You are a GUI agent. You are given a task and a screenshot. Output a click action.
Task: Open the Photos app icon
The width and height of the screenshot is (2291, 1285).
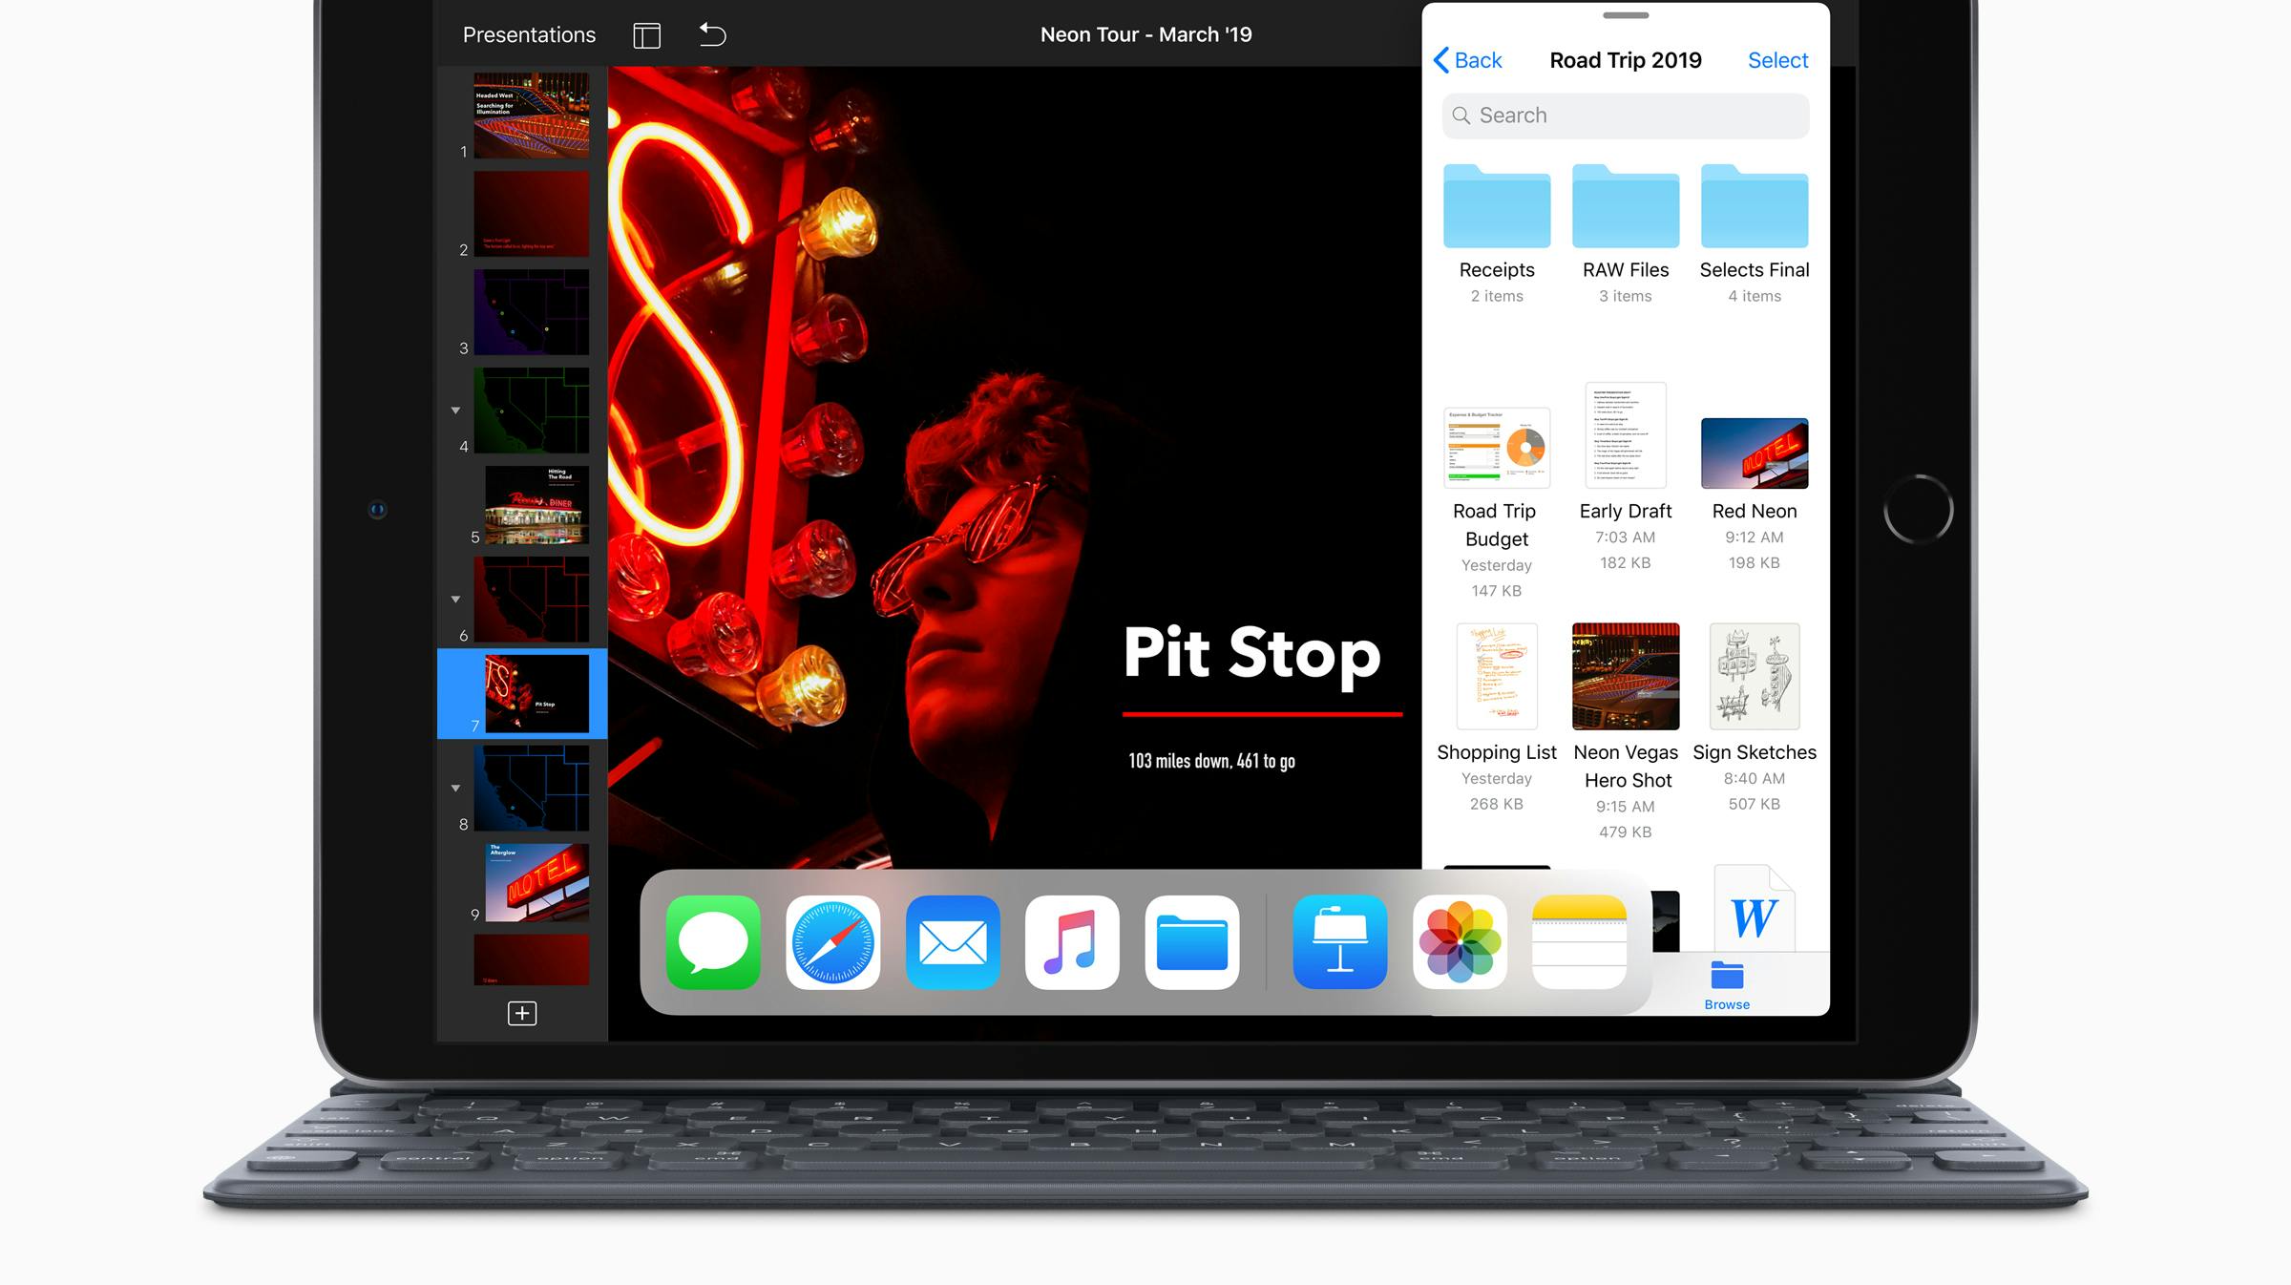pyautogui.click(x=1460, y=942)
